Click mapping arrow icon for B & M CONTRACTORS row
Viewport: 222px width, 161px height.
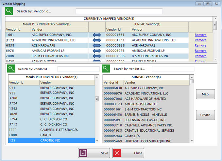click(x=97, y=56)
